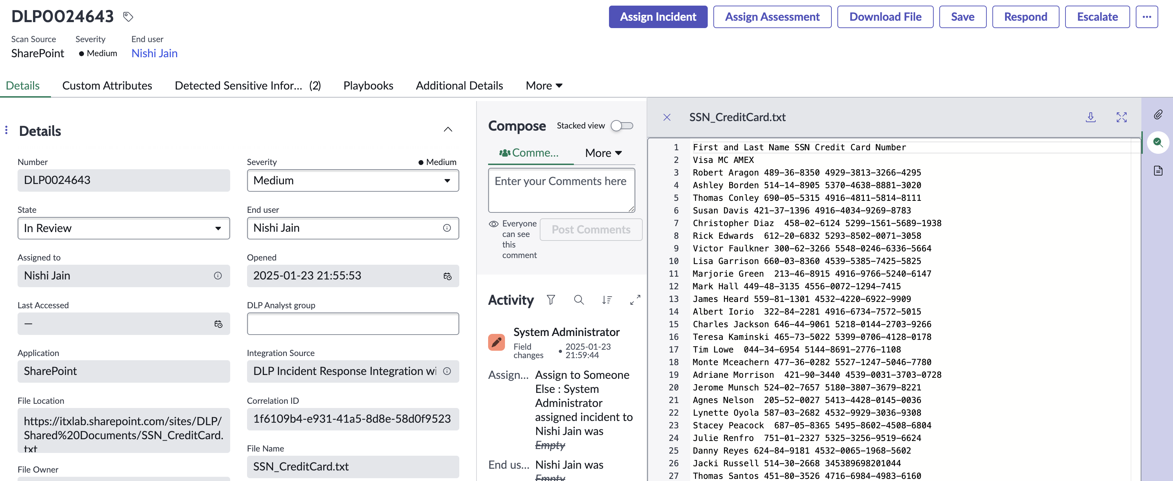The image size is (1173, 481).
Task: Open the attachments paperclip sidebar
Action: [1158, 115]
